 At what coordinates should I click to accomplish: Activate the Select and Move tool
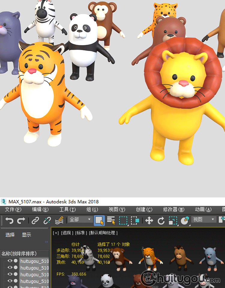[149, 221]
